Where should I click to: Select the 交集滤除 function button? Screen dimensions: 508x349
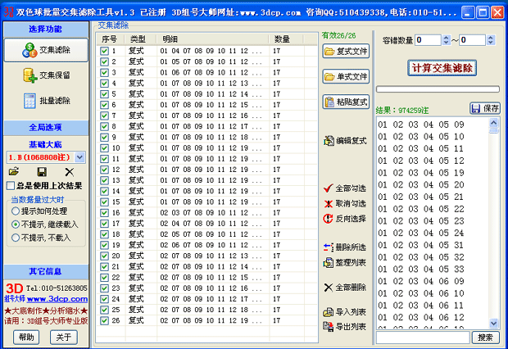tap(45, 50)
